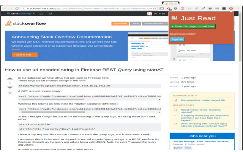Click the left arrow of the first curl code scrollbar
This screenshot has width=243, height=152.
click(x=20, y=100)
